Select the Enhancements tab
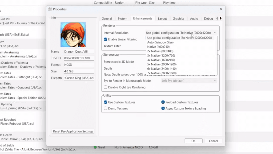 pyautogui.click(x=143, y=18)
